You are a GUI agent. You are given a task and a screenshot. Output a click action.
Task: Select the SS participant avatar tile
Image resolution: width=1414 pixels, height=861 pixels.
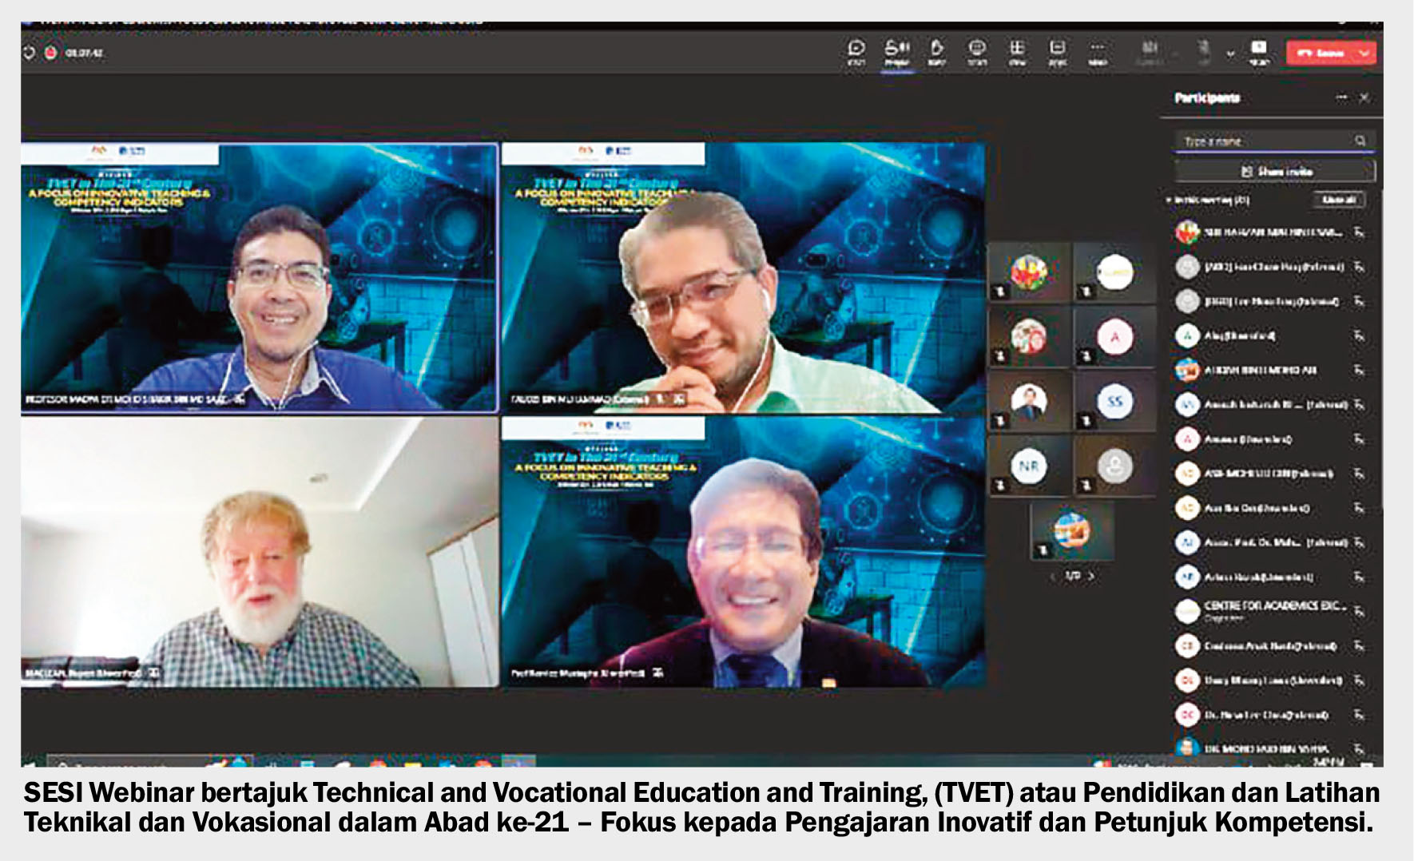1114,402
